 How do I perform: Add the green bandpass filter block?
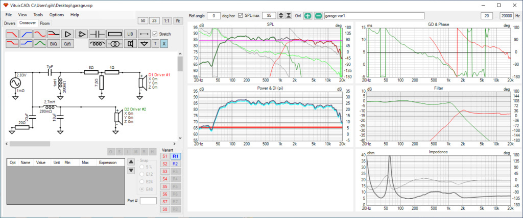pyautogui.click(x=40, y=44)
